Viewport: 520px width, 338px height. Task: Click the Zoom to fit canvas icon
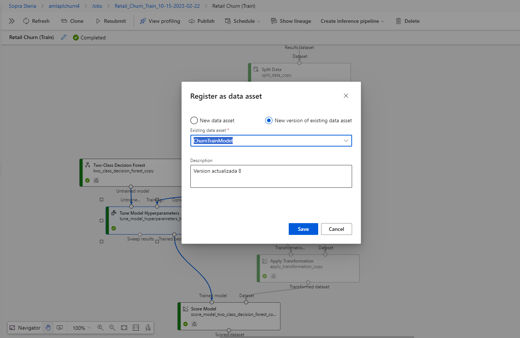(124, 328)
